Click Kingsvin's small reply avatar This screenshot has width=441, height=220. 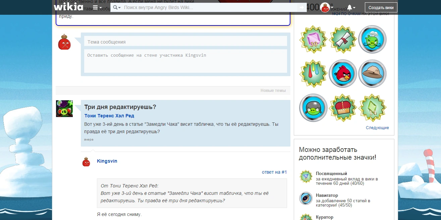(86, 162)
